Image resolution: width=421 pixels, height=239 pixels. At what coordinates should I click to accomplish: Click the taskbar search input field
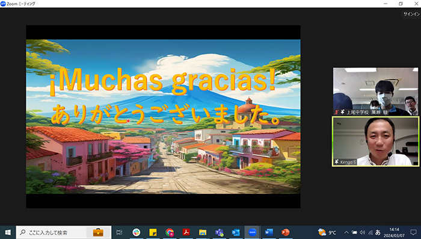(64, 232)
